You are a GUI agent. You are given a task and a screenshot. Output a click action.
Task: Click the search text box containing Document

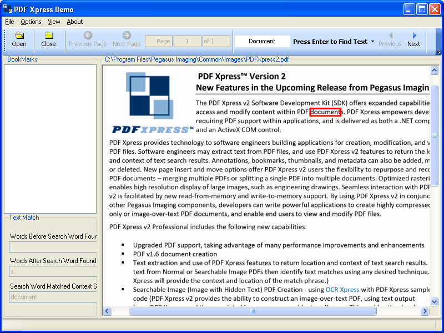(262, 41)
